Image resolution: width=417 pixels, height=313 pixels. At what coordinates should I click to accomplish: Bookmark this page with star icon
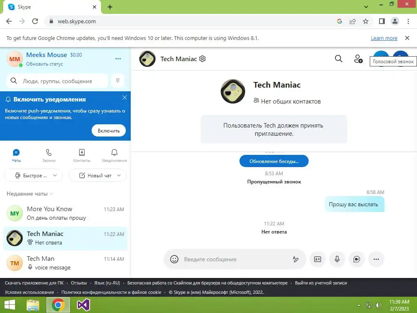pos(366,21)
